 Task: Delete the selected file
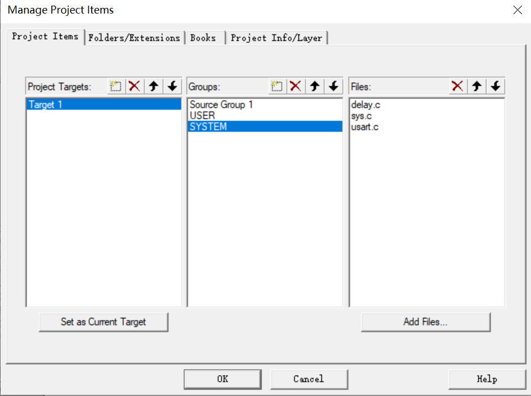[x=457, y=86]
